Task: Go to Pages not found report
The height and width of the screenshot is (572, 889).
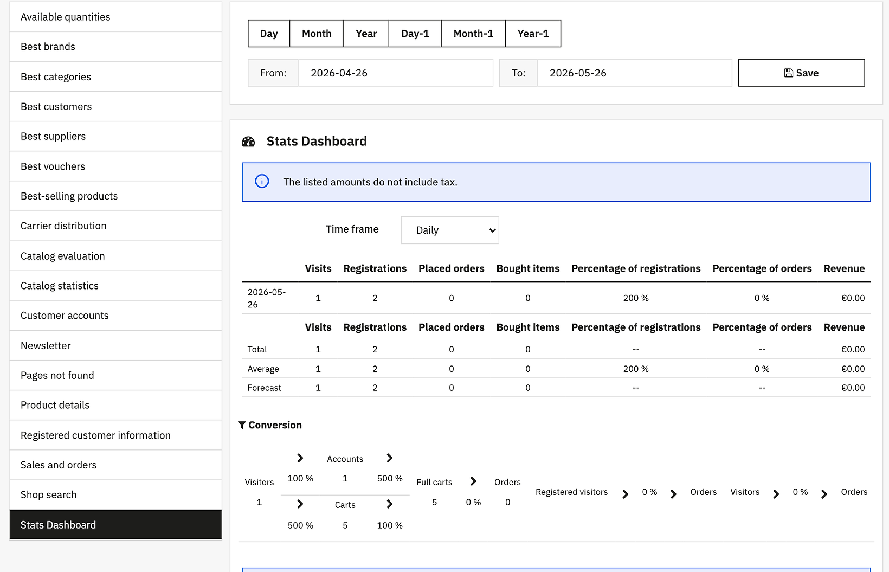Action: coord(115,375)
